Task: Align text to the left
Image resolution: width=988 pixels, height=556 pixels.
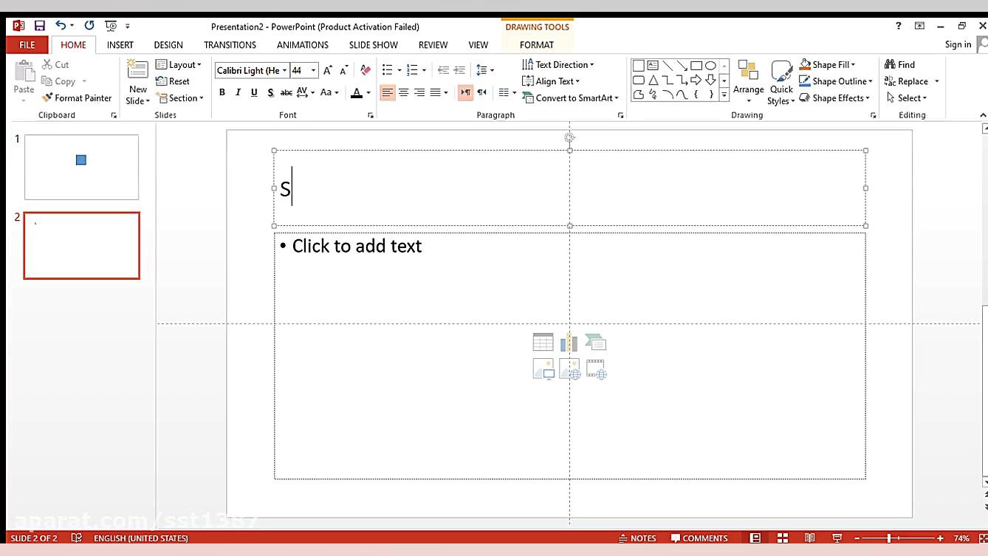Action: 388,92
